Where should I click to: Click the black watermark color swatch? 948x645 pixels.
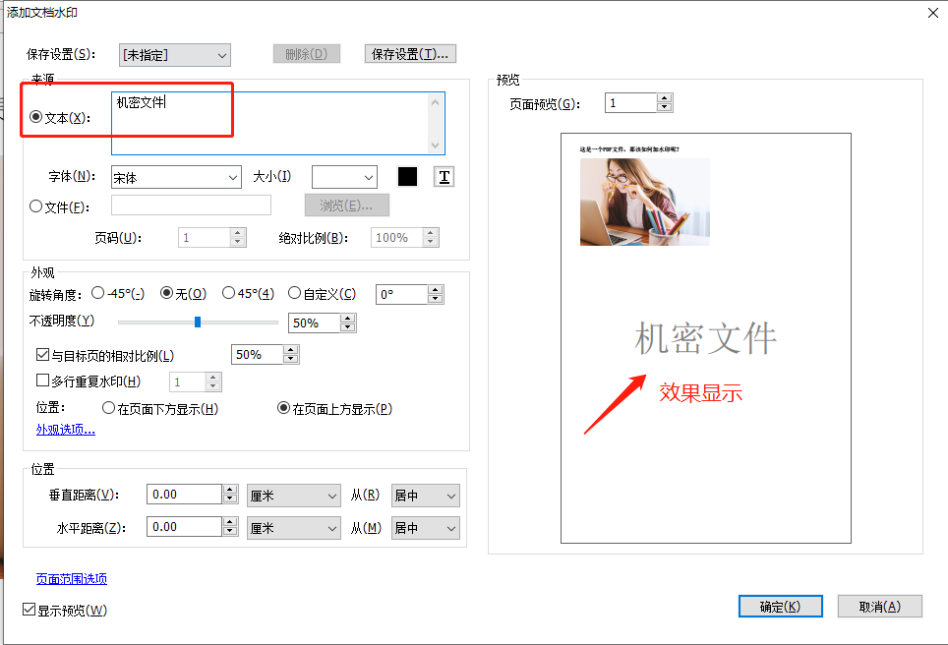[x=408, y=176]
